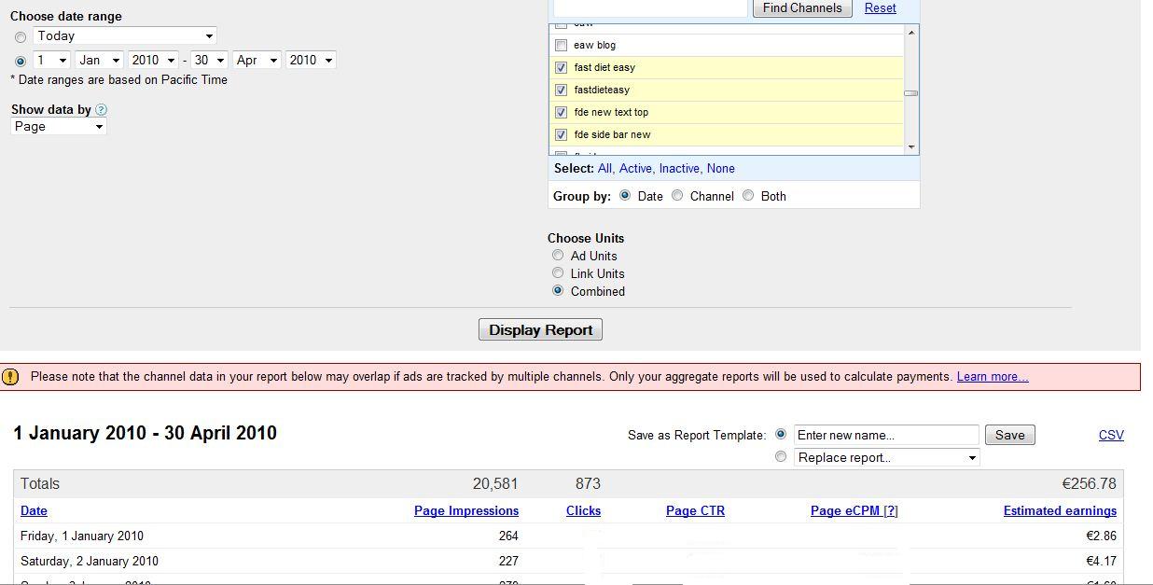The height and width of the screenshot is (585, 1153).
Task: Select Group by Channel radio button
Action: coord(677,196)
